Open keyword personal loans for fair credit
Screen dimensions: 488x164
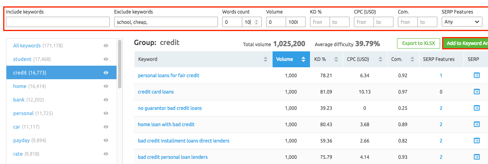tap(168, 75)
